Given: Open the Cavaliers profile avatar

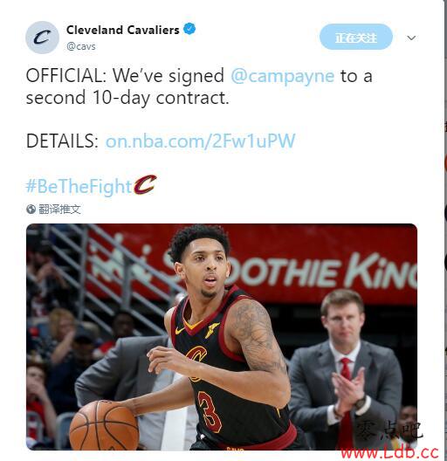Looking at the screenshot, I should coord(43,38).
